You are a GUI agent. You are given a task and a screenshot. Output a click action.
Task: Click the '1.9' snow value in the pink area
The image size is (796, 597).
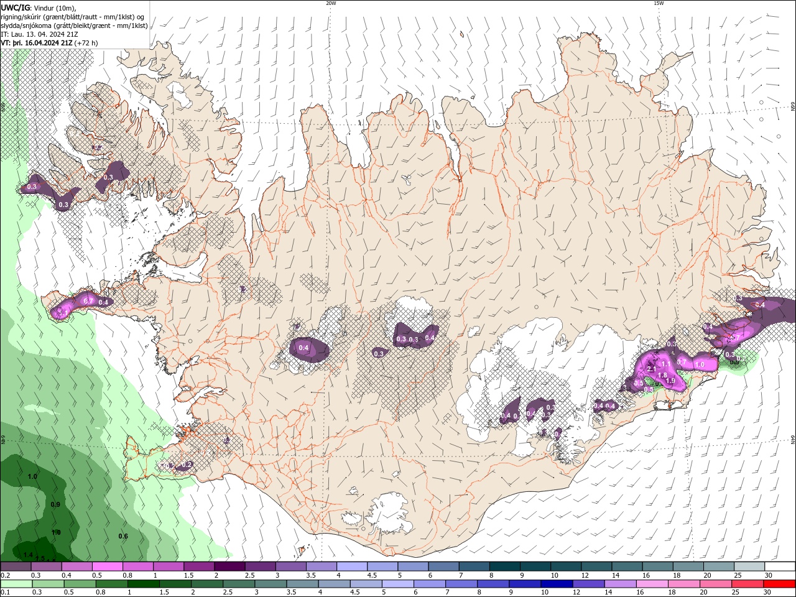(x=671, y=381)
